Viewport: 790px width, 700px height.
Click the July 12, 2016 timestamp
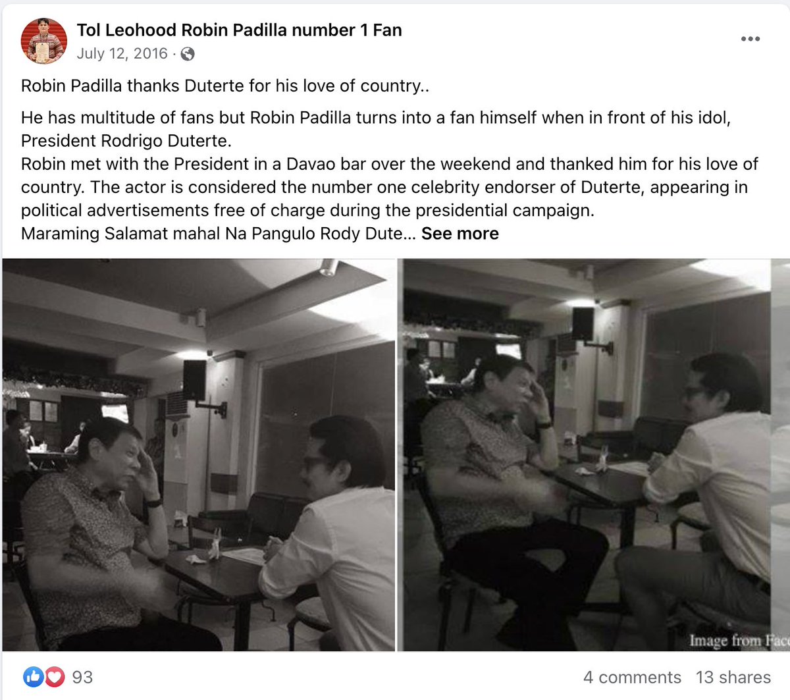122,53
